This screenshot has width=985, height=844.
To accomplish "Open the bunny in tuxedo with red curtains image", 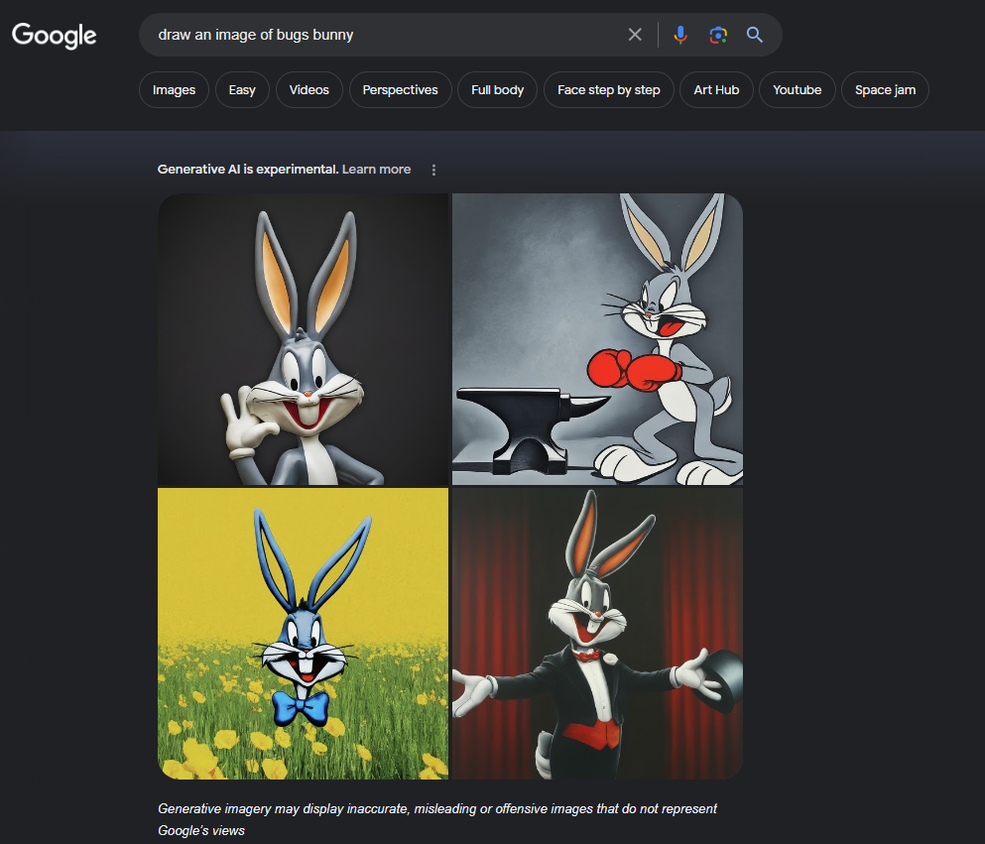I will (597, 634).
